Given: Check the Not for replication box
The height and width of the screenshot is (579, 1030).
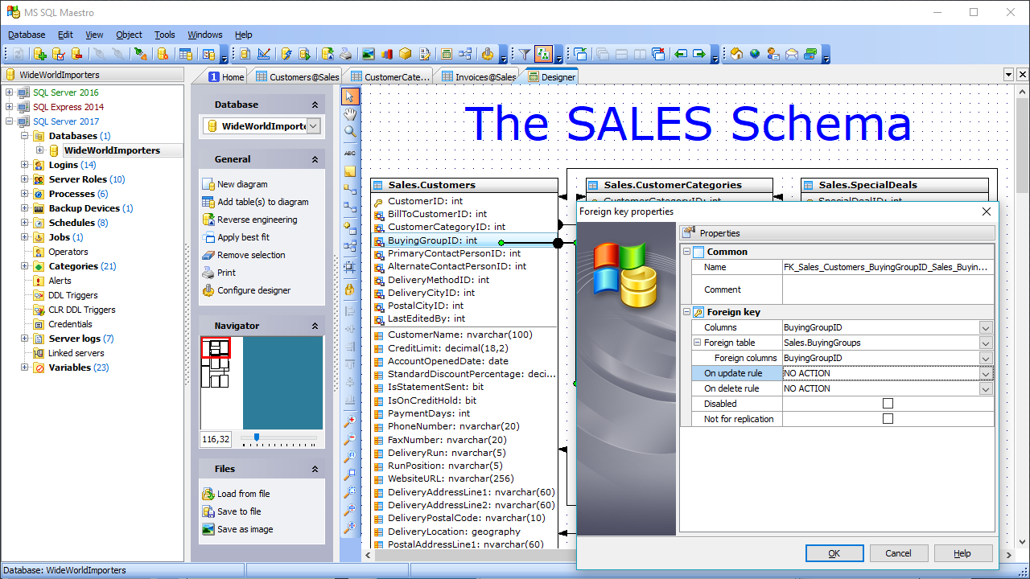Looking at the screenshot, I should pyautogui.click(x=888, y=419).
